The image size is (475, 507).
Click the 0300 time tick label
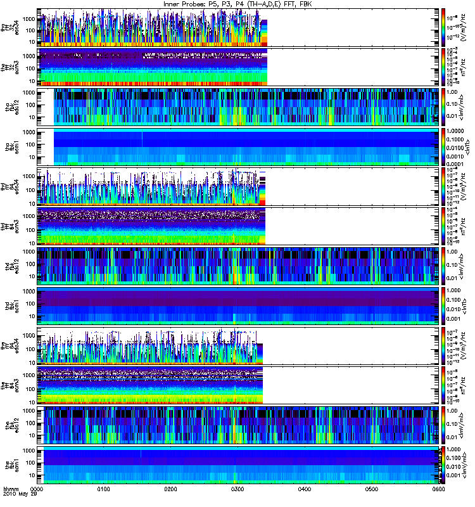tap(237, 489)
